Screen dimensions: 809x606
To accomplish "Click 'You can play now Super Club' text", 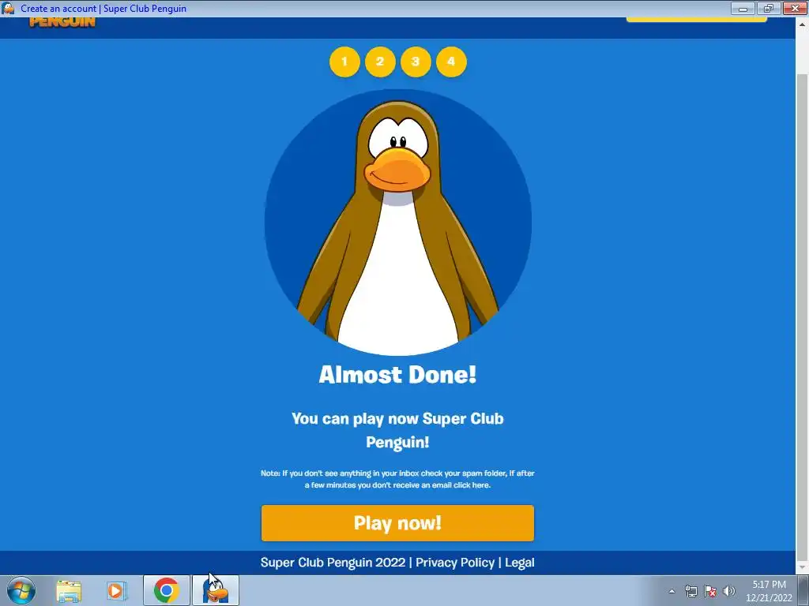I will coord(397,419).
